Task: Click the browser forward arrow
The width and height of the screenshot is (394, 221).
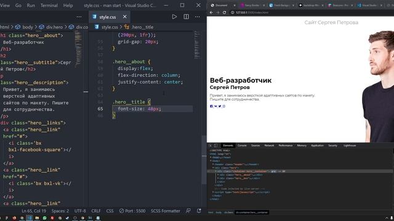Action: pos(217,12)
